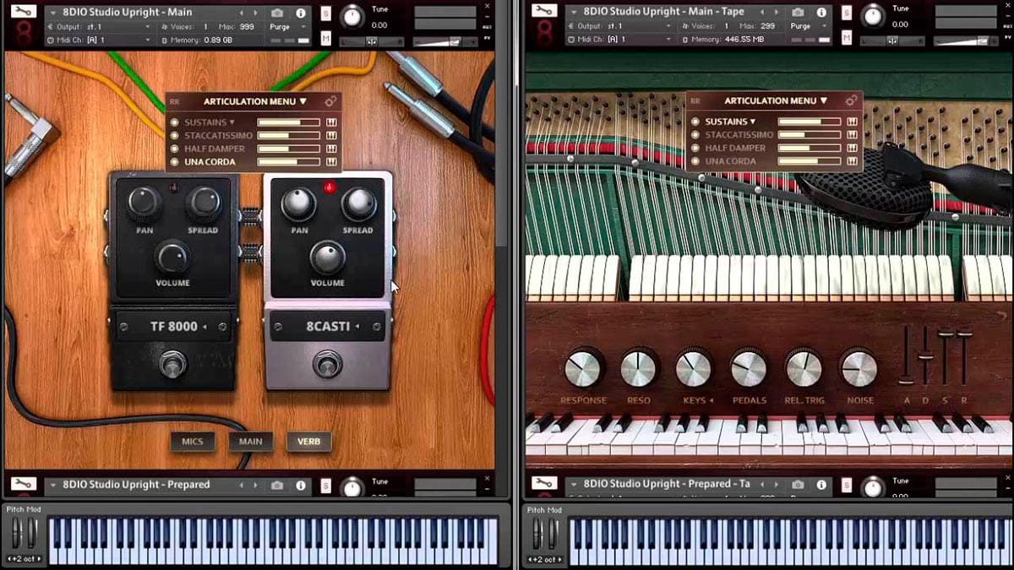Enable Staccatissimo articulation in left panel
This screenshot has width=1014, height=570.
click(175, 135)
